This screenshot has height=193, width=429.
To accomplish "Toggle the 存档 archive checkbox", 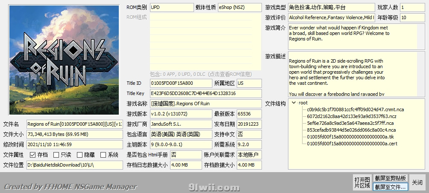I will (32, 155).
